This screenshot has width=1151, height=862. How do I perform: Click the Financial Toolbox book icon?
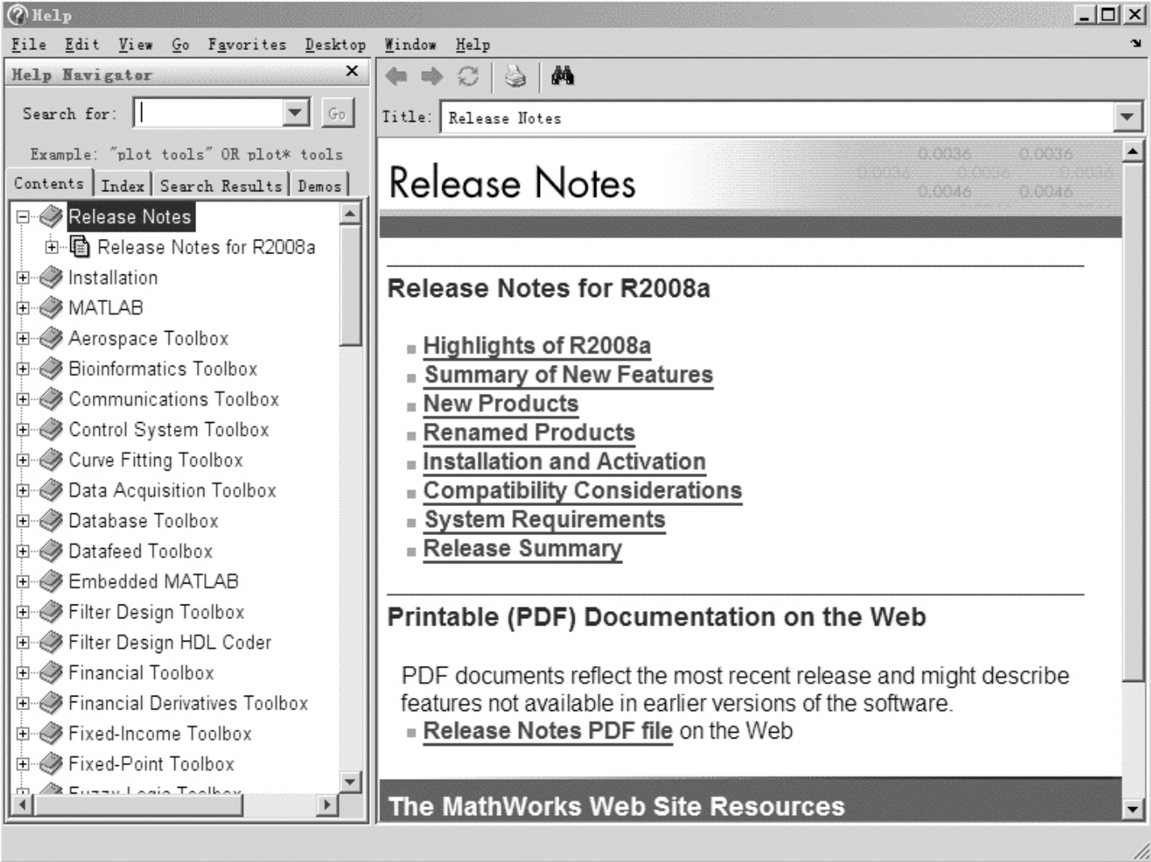click(x=51, y=672)
